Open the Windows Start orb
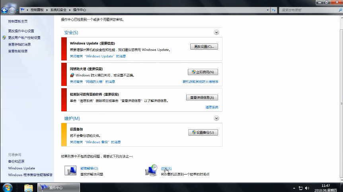This screenshot has width=343, height=192. pos(8,188)
